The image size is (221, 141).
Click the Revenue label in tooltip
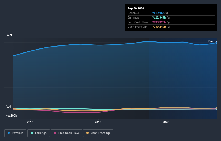coord(133,13)
